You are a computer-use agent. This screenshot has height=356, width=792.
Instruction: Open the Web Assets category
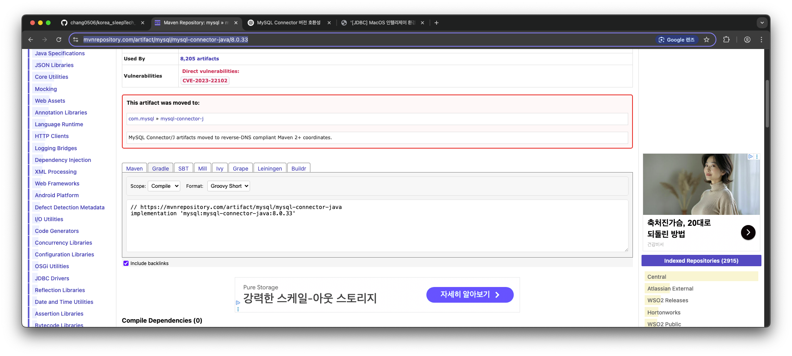[x=50, y=101]
